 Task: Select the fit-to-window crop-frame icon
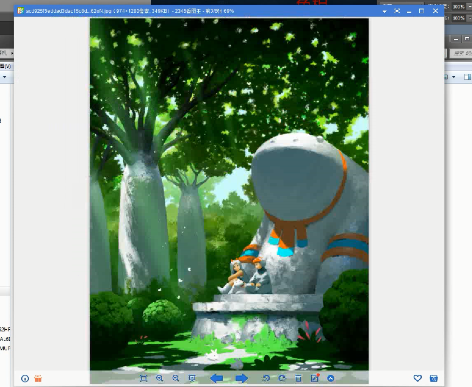143,378
